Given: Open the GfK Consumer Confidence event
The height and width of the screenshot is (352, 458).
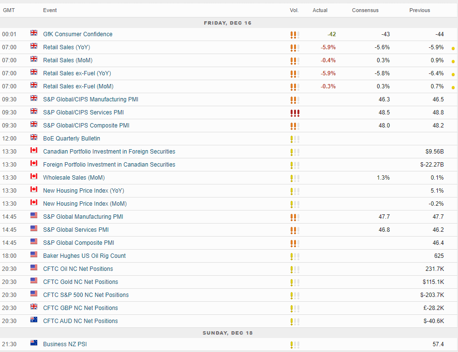Looking at the screenshot, I should coord(78,34).
